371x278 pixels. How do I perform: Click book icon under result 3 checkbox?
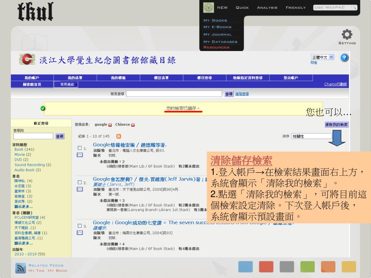click(x=80, y=233)
